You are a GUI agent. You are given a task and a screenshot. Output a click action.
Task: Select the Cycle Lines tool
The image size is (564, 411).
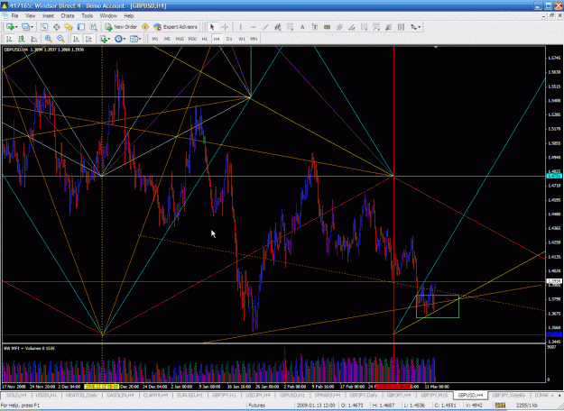[x=364, y=27]
